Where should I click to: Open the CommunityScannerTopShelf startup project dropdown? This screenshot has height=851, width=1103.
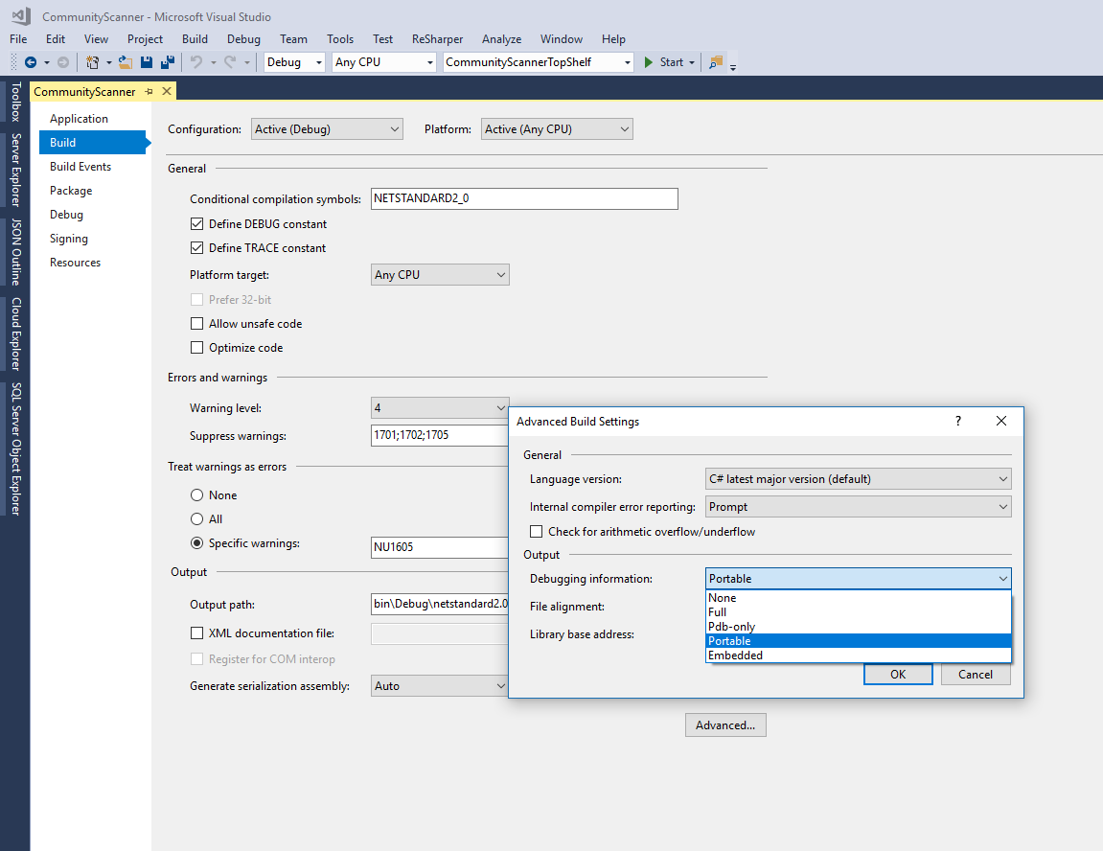[x=539, y=62]
